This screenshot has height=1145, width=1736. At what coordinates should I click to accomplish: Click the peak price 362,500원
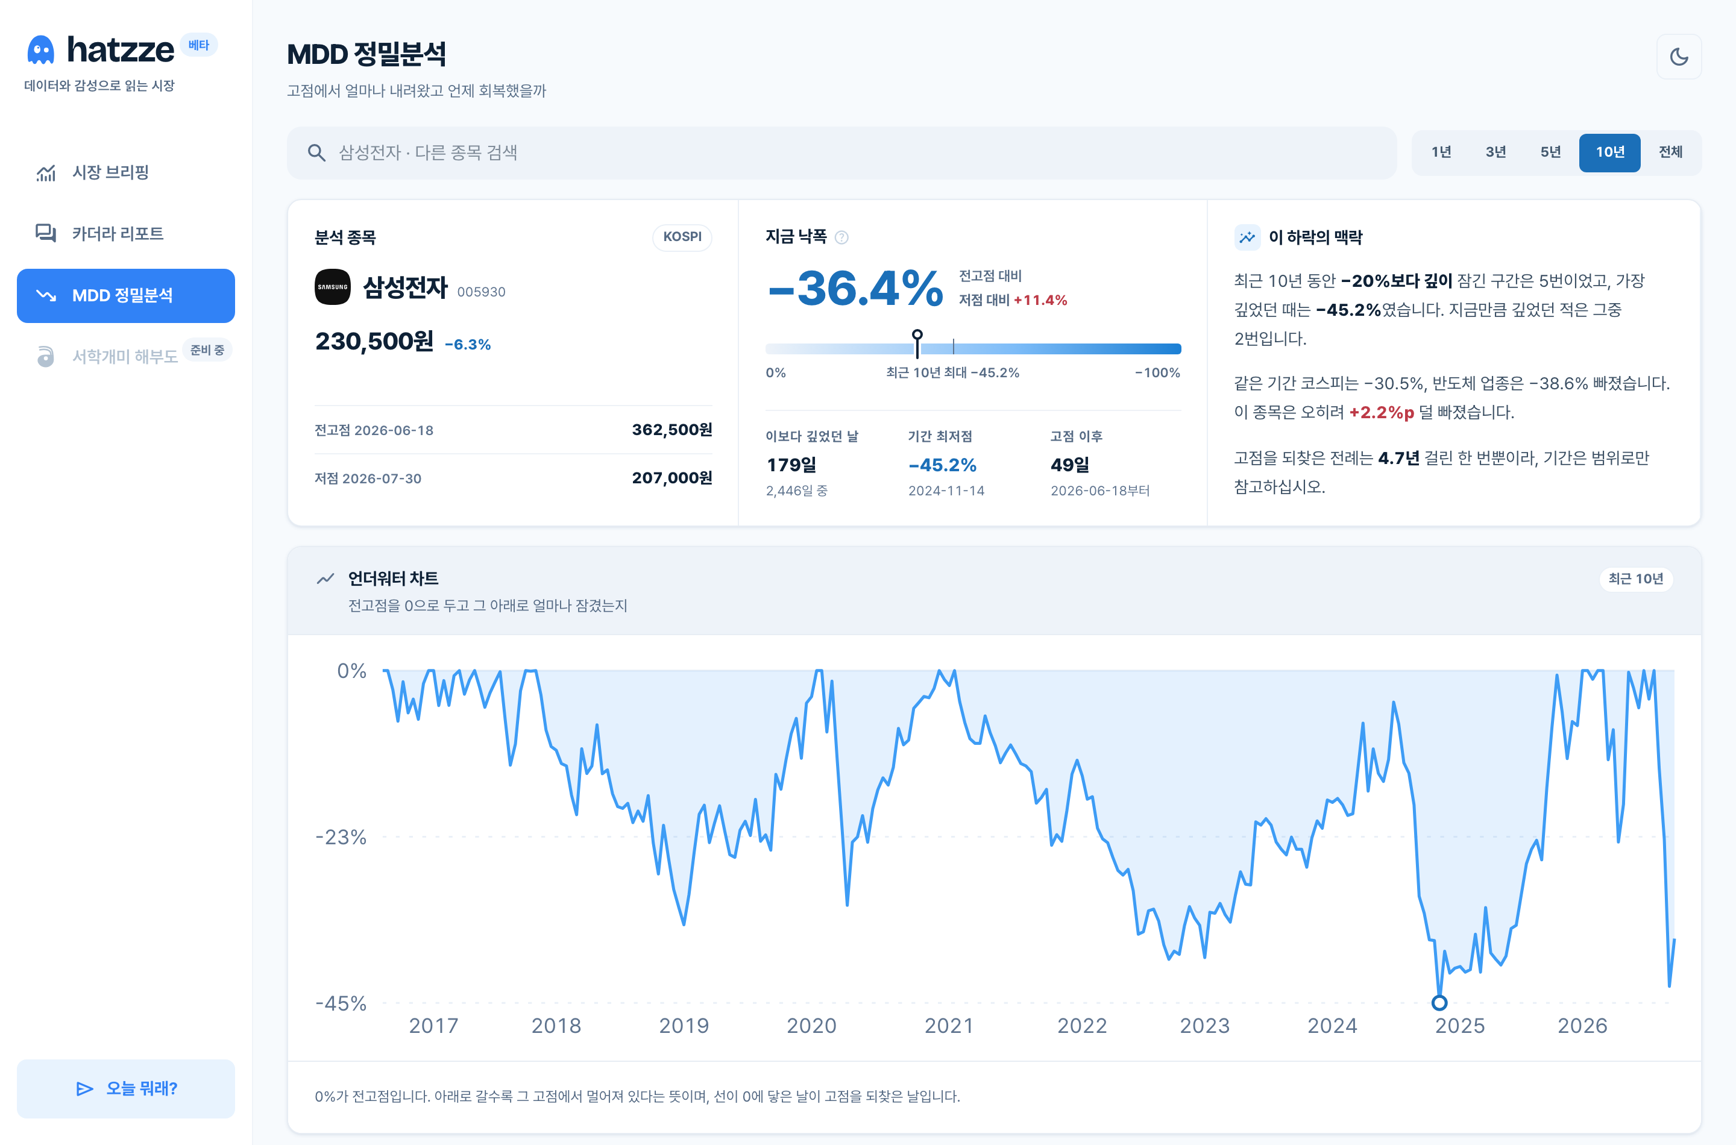(x=672, y=429)
